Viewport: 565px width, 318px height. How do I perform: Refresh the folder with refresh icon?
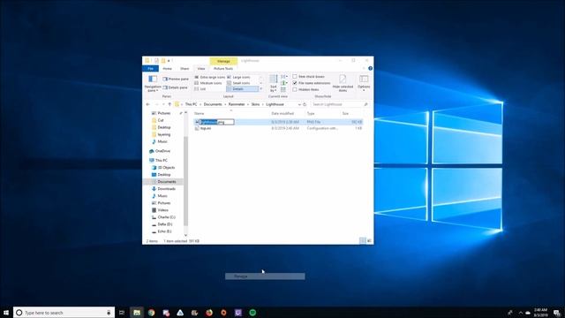pyautogui.click(x=305, y=104)
